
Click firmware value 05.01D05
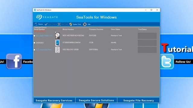click(93, 35)
